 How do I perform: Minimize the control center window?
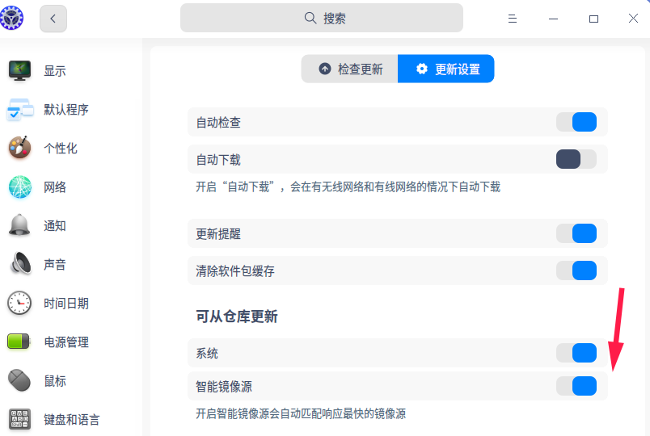pos(553,19)
